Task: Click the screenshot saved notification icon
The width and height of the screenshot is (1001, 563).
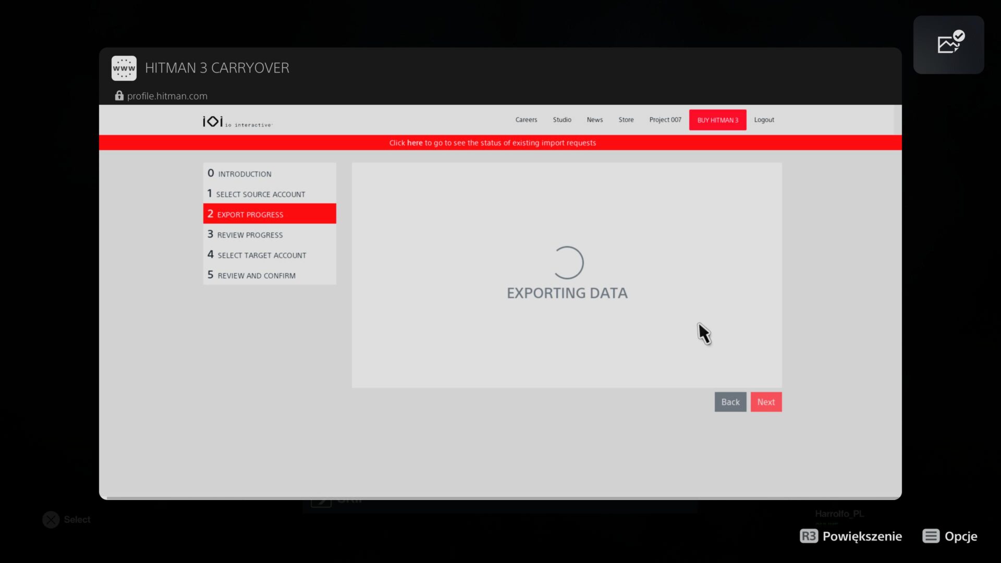Action: pos(950,44)
